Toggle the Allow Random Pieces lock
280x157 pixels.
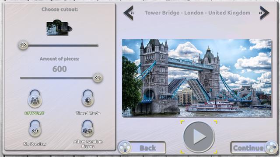87,128
